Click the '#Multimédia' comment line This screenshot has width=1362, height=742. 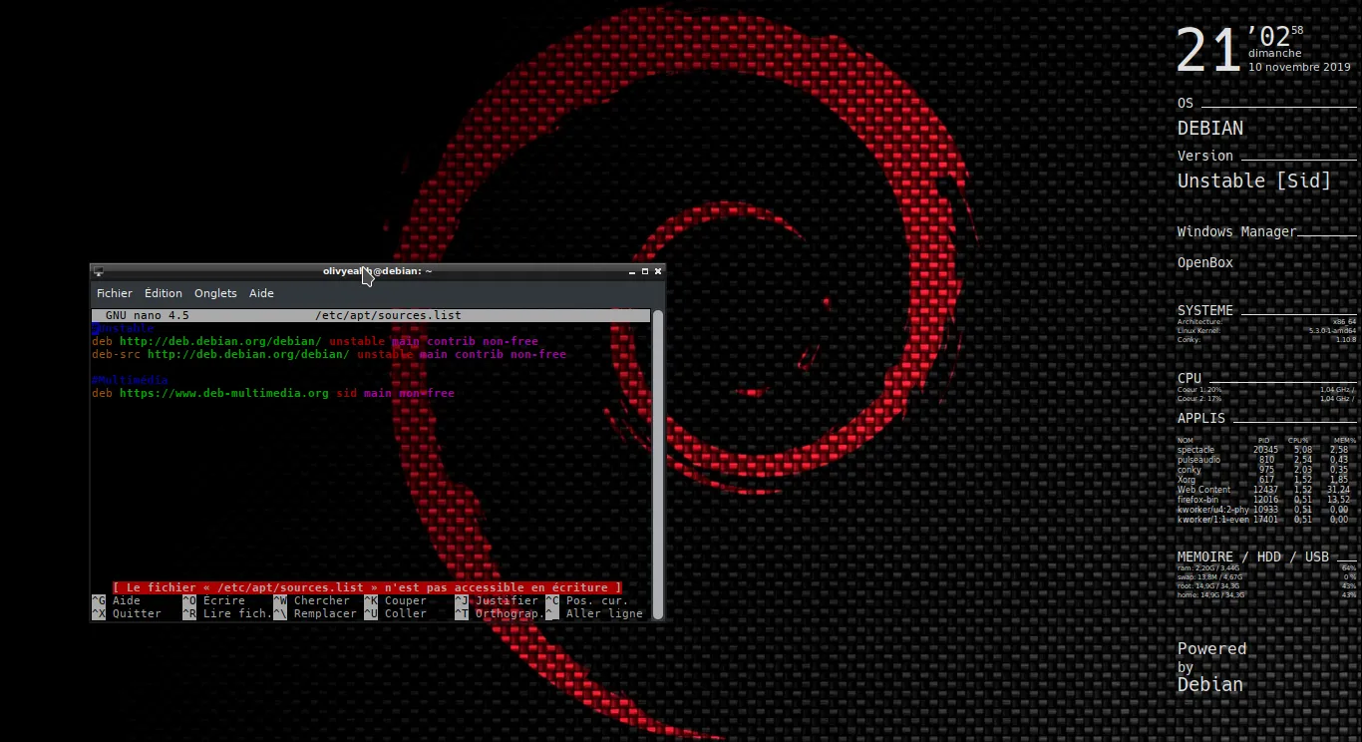click(130, 380)
